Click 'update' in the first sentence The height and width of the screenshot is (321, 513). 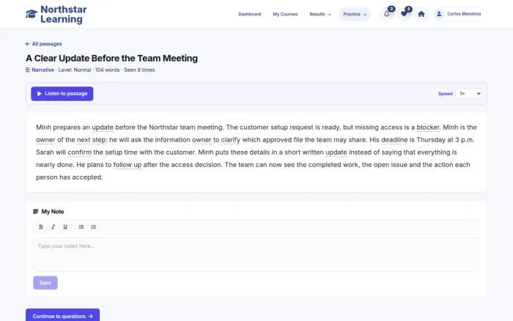coord(103,128)
